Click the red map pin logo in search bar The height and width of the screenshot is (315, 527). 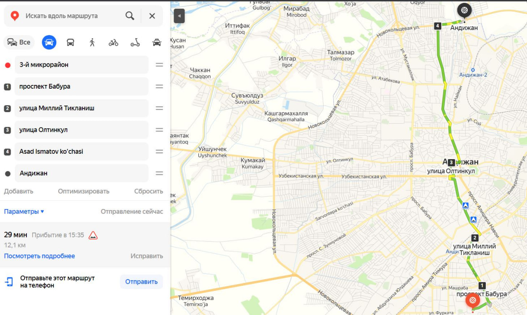15,16
